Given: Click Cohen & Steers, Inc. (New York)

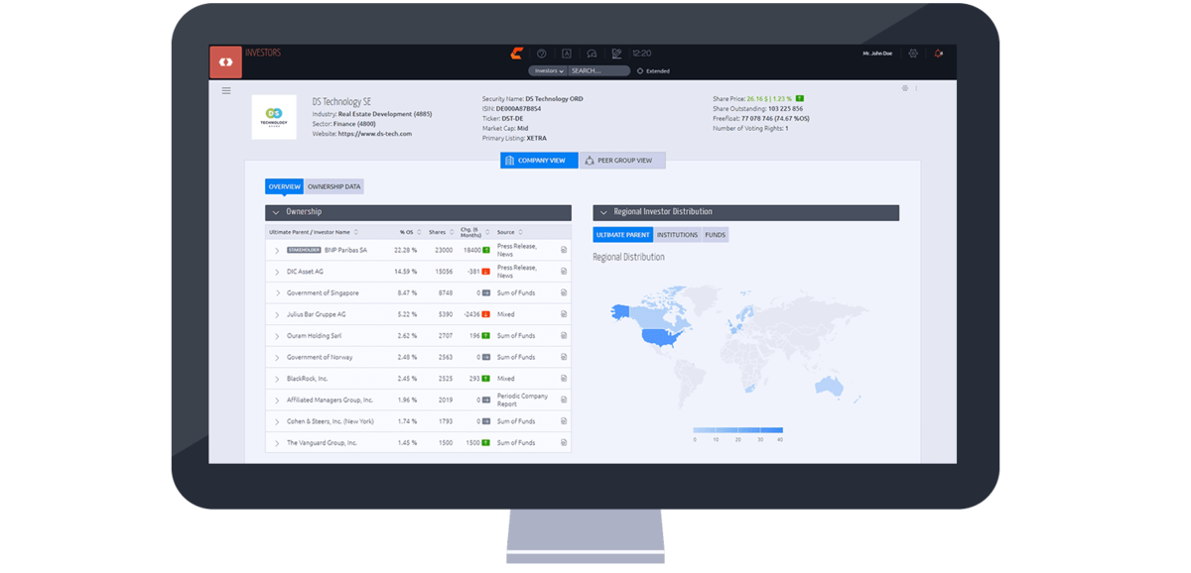Looking at the screenshot, I should point(331,421).
